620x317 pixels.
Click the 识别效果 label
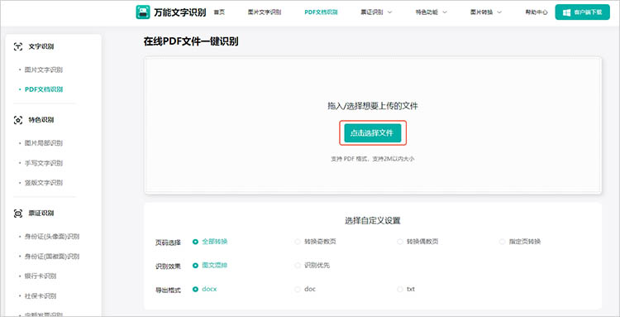click(x=168, y=267)
